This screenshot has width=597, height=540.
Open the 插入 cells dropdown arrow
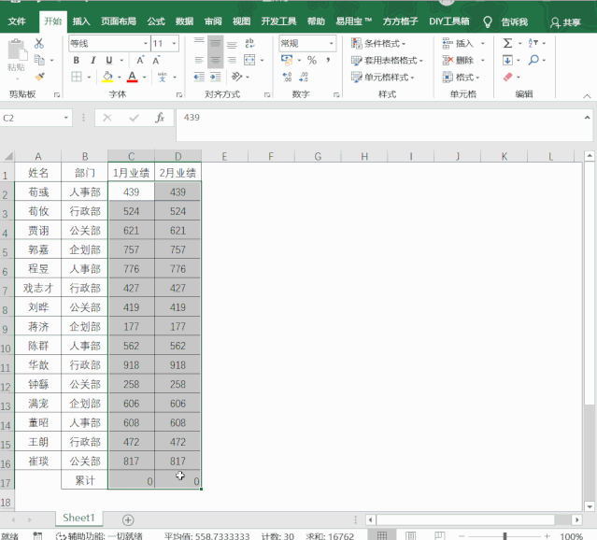point(483,43)
